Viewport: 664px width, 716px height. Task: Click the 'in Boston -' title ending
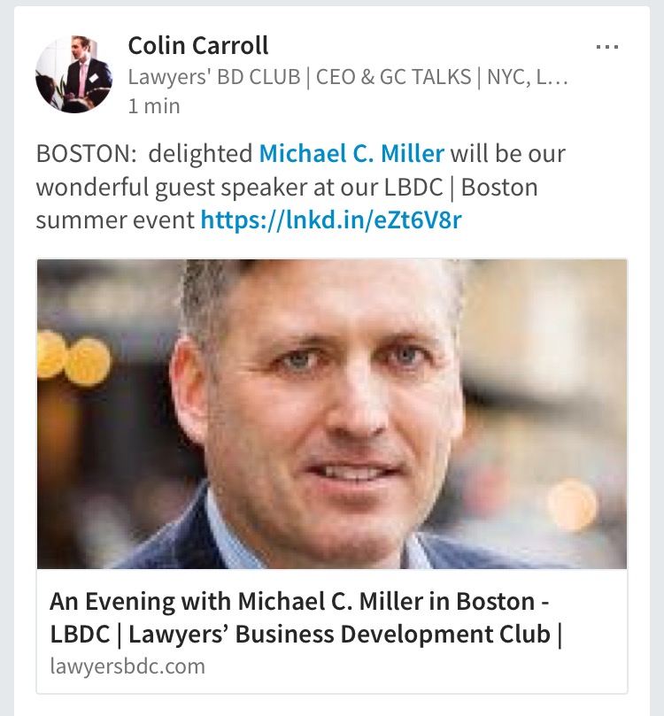point(496,602)
